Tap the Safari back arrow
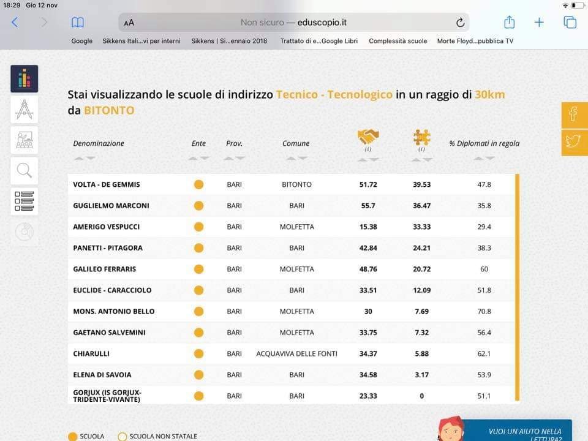 (x=15, y=23)
